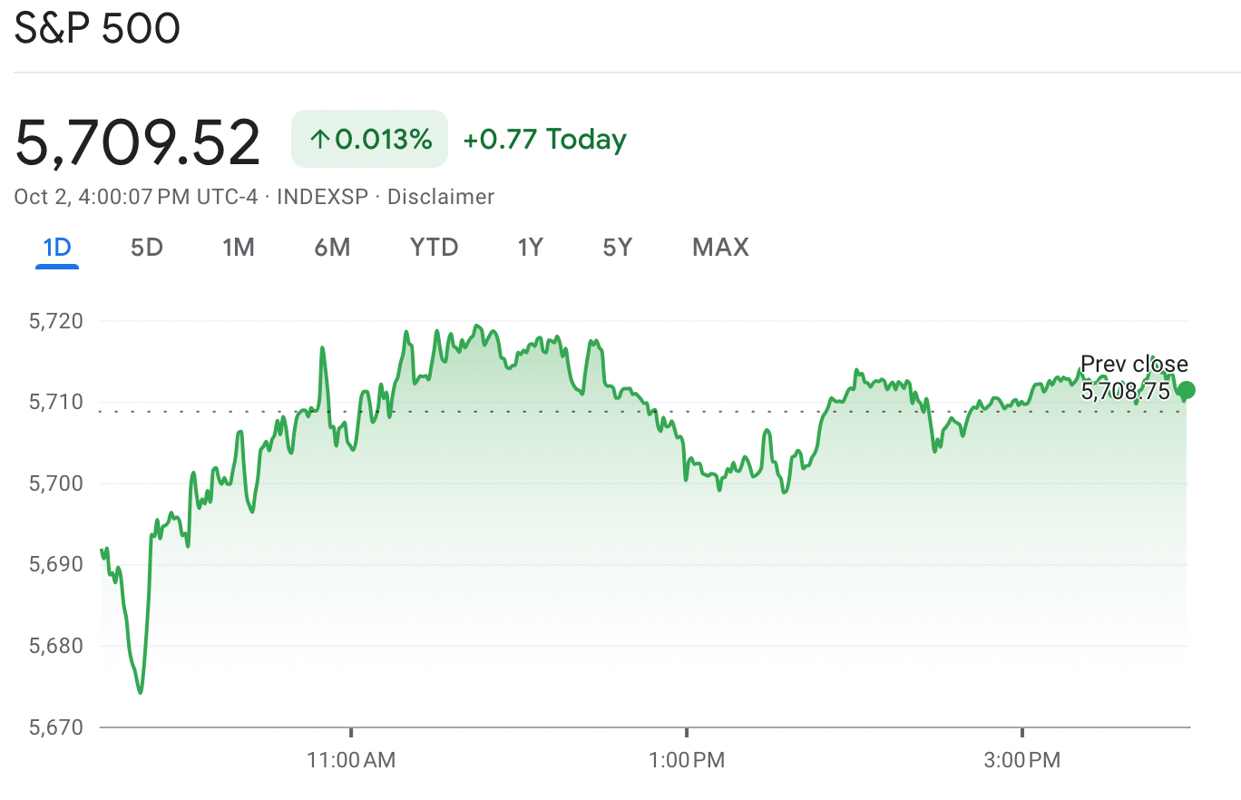Select the 5Y time range
The image size is (1241, 800).
coord(616,247)
